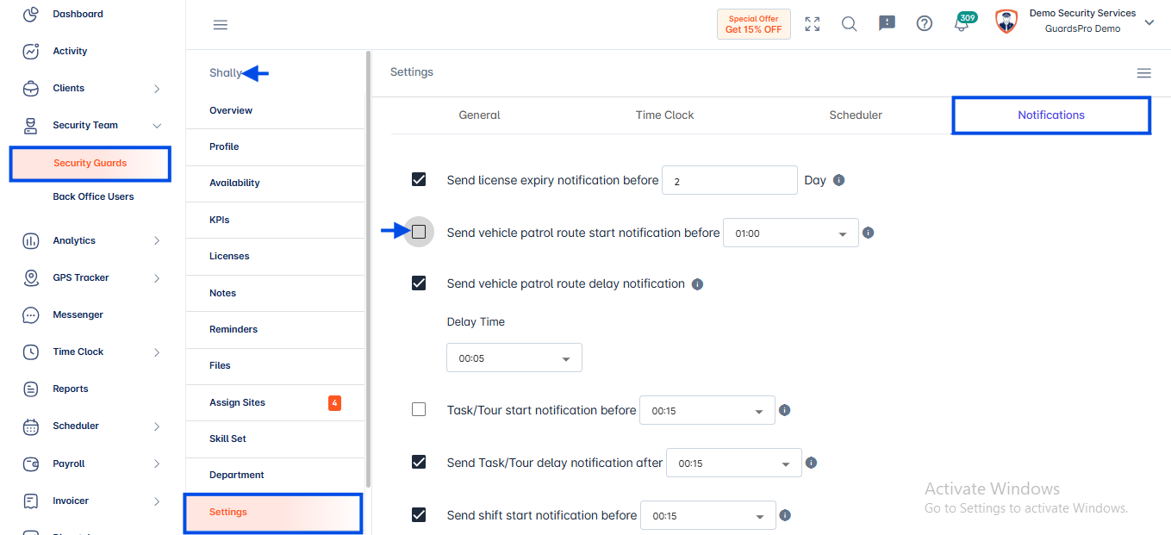
Task: Click the search magnifier icon
Action: (x=850, y=24)
